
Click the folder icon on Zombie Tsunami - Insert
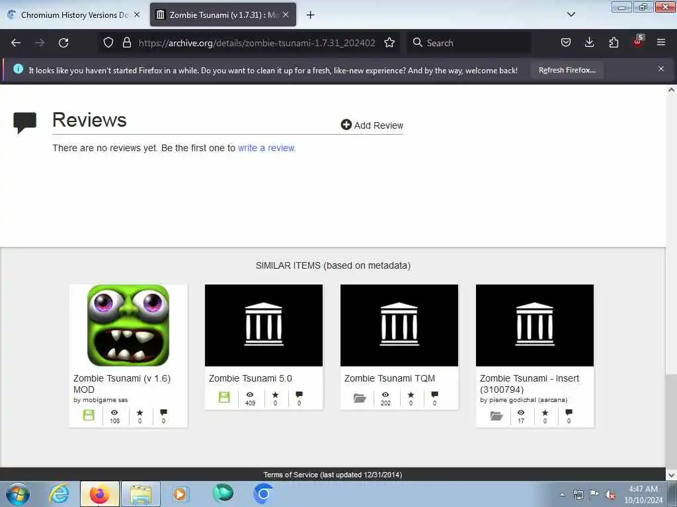coord(496,416)
